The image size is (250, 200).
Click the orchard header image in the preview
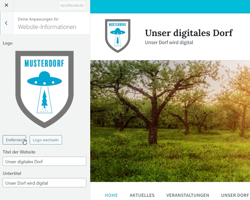170,121
